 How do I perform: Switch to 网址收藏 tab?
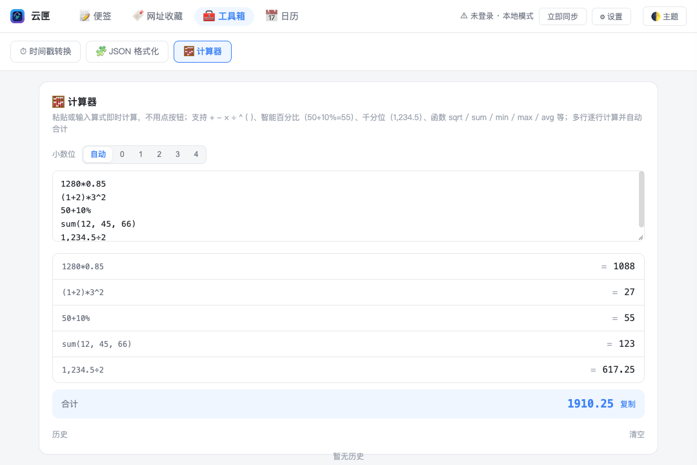pos(158,16)
